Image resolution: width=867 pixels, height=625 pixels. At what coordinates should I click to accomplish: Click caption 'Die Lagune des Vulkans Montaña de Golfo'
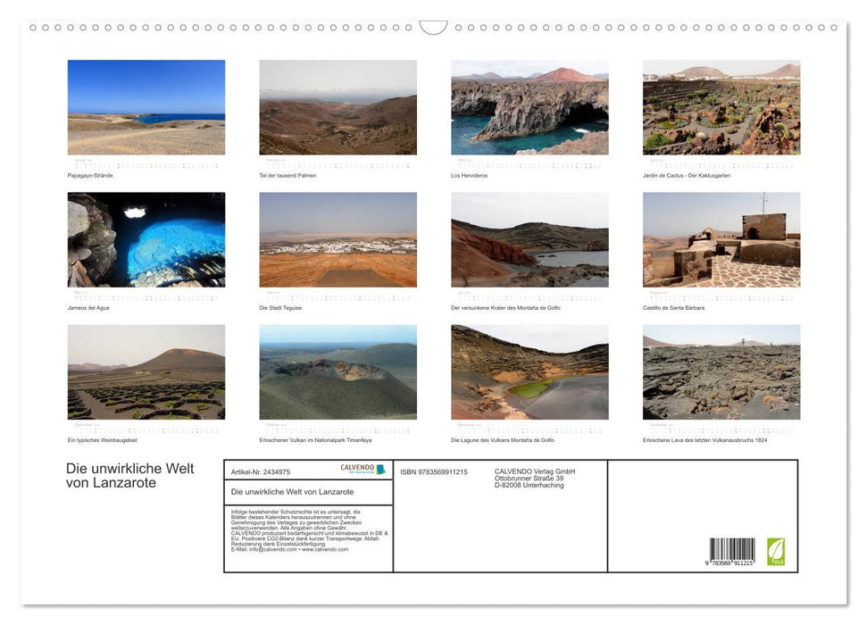502,440
